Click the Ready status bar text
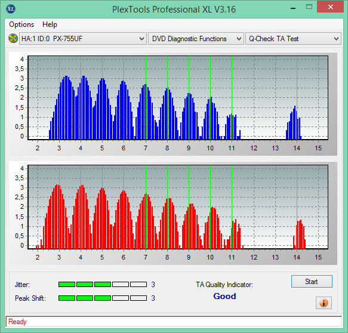The width and height of the screenshot is (348, 333). tap(17, 322)
